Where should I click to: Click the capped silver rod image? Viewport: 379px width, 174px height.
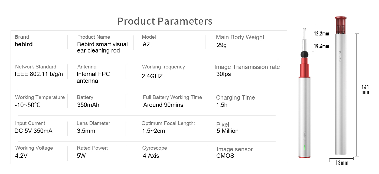point(341,86)
